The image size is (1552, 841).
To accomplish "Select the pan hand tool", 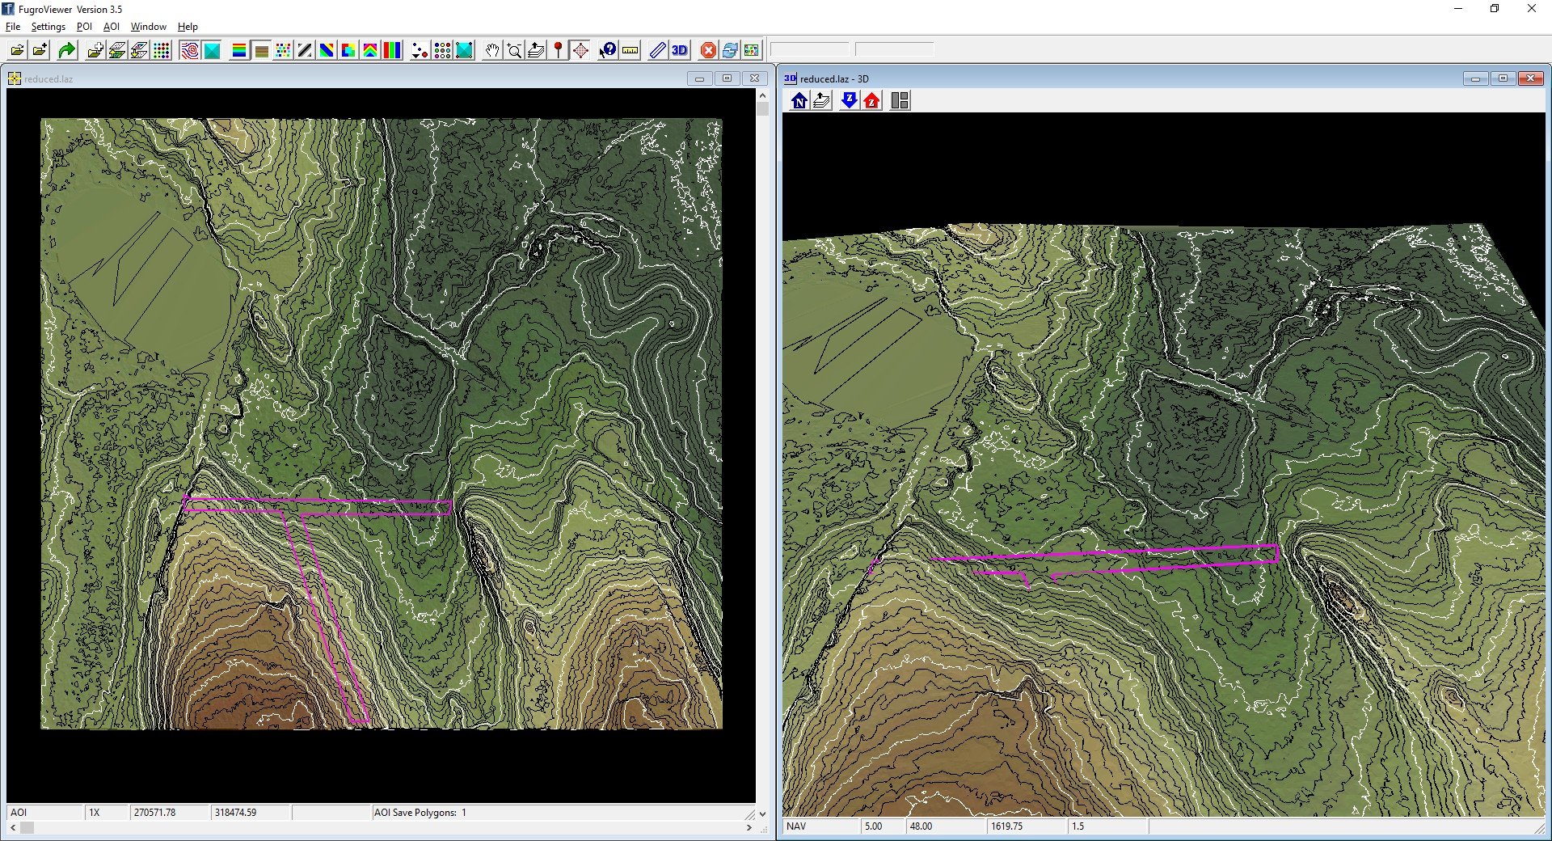I will pyautogui.click(x=492, y=50).
